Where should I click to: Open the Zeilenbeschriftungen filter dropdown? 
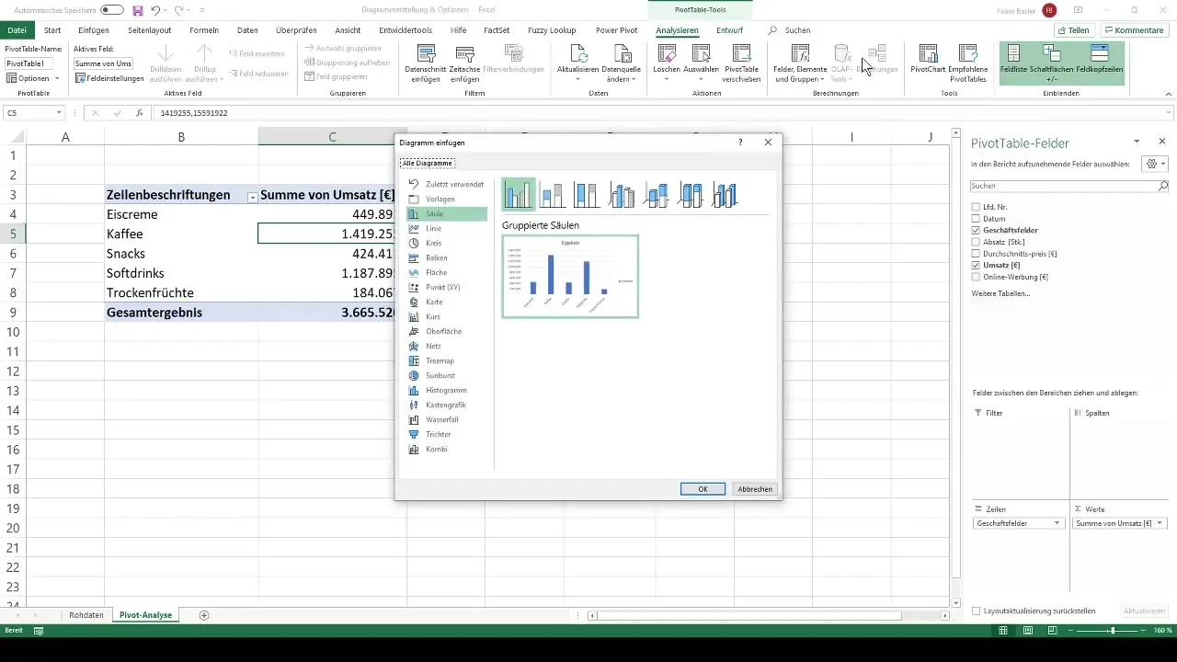(252, 196)
